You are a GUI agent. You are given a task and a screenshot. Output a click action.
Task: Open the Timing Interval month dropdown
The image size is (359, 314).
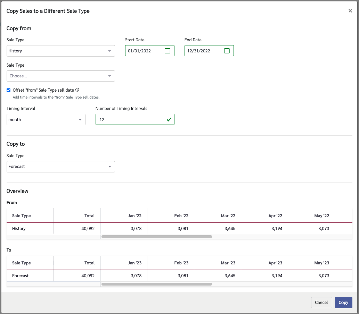point(46,120)
